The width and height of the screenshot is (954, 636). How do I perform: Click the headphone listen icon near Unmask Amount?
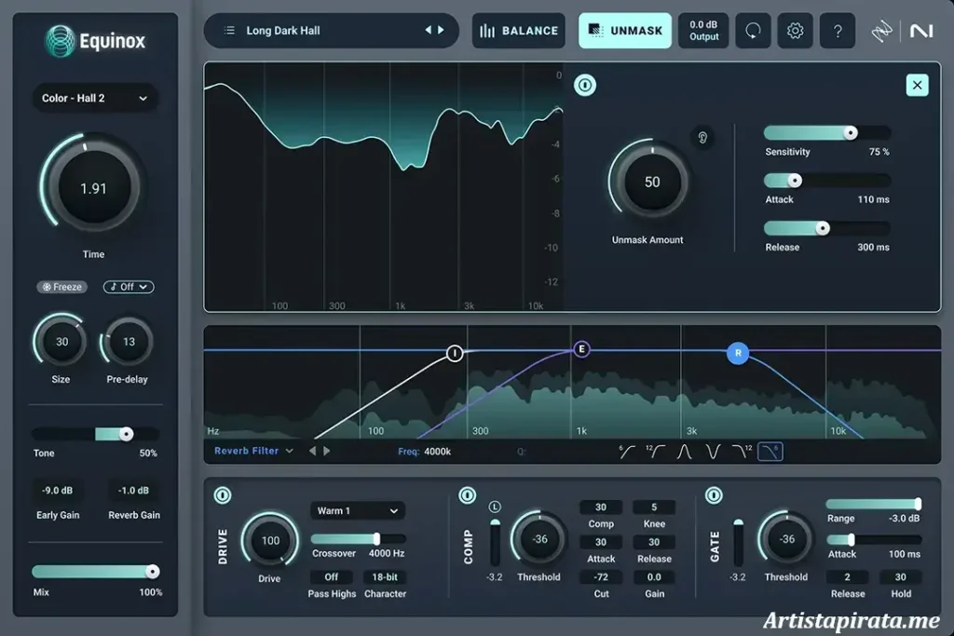tap(703, 137)
